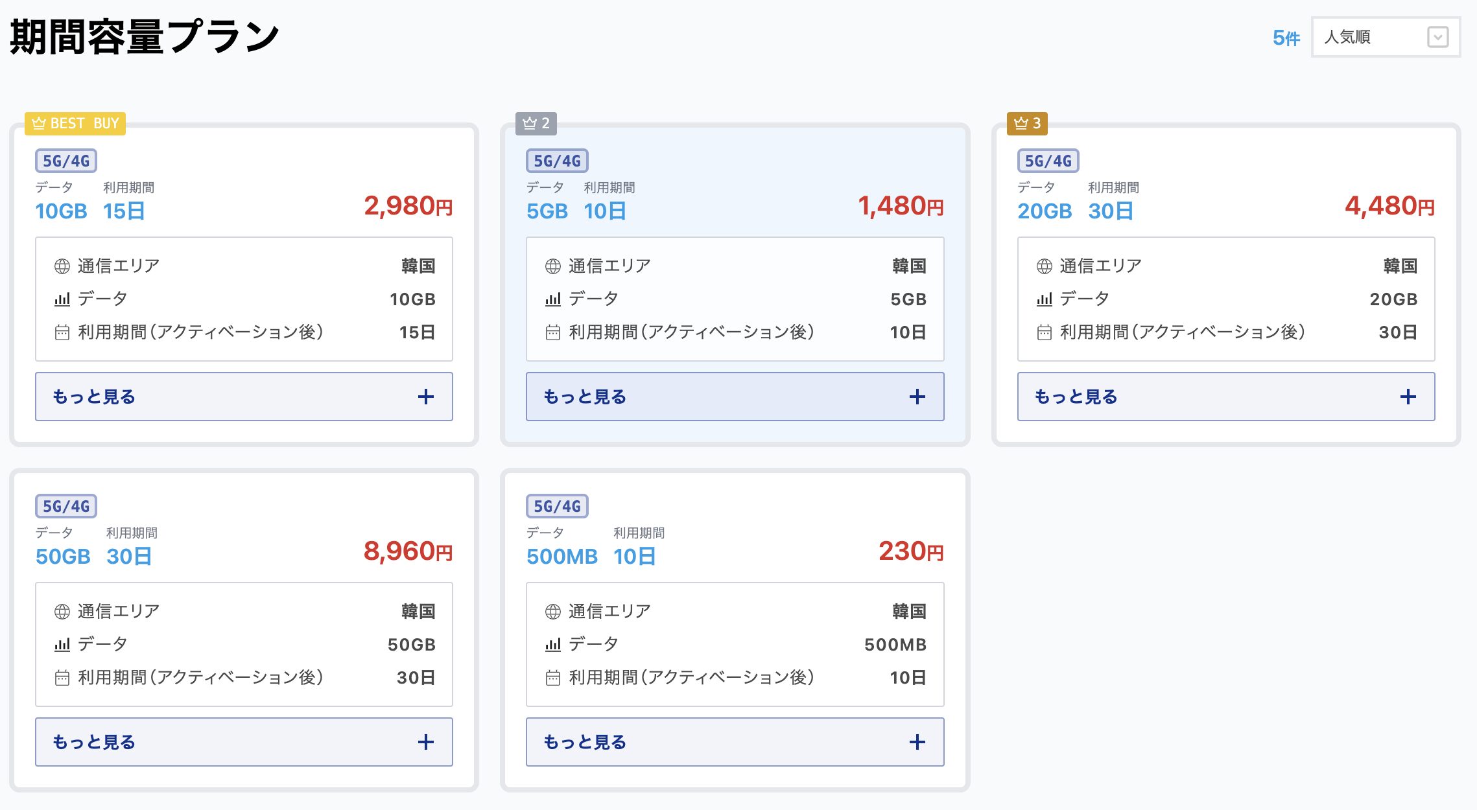Click the rank 3 crown badge
This screenshot has width=1477, height=810.
[x=1028, y=123]
